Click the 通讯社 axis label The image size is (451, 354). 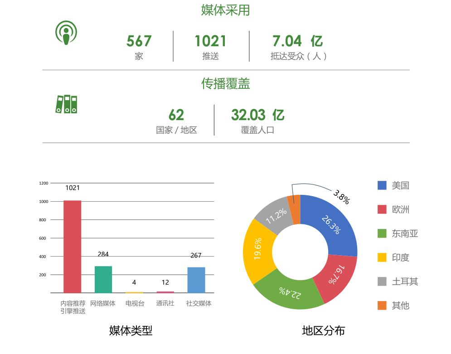165,303
